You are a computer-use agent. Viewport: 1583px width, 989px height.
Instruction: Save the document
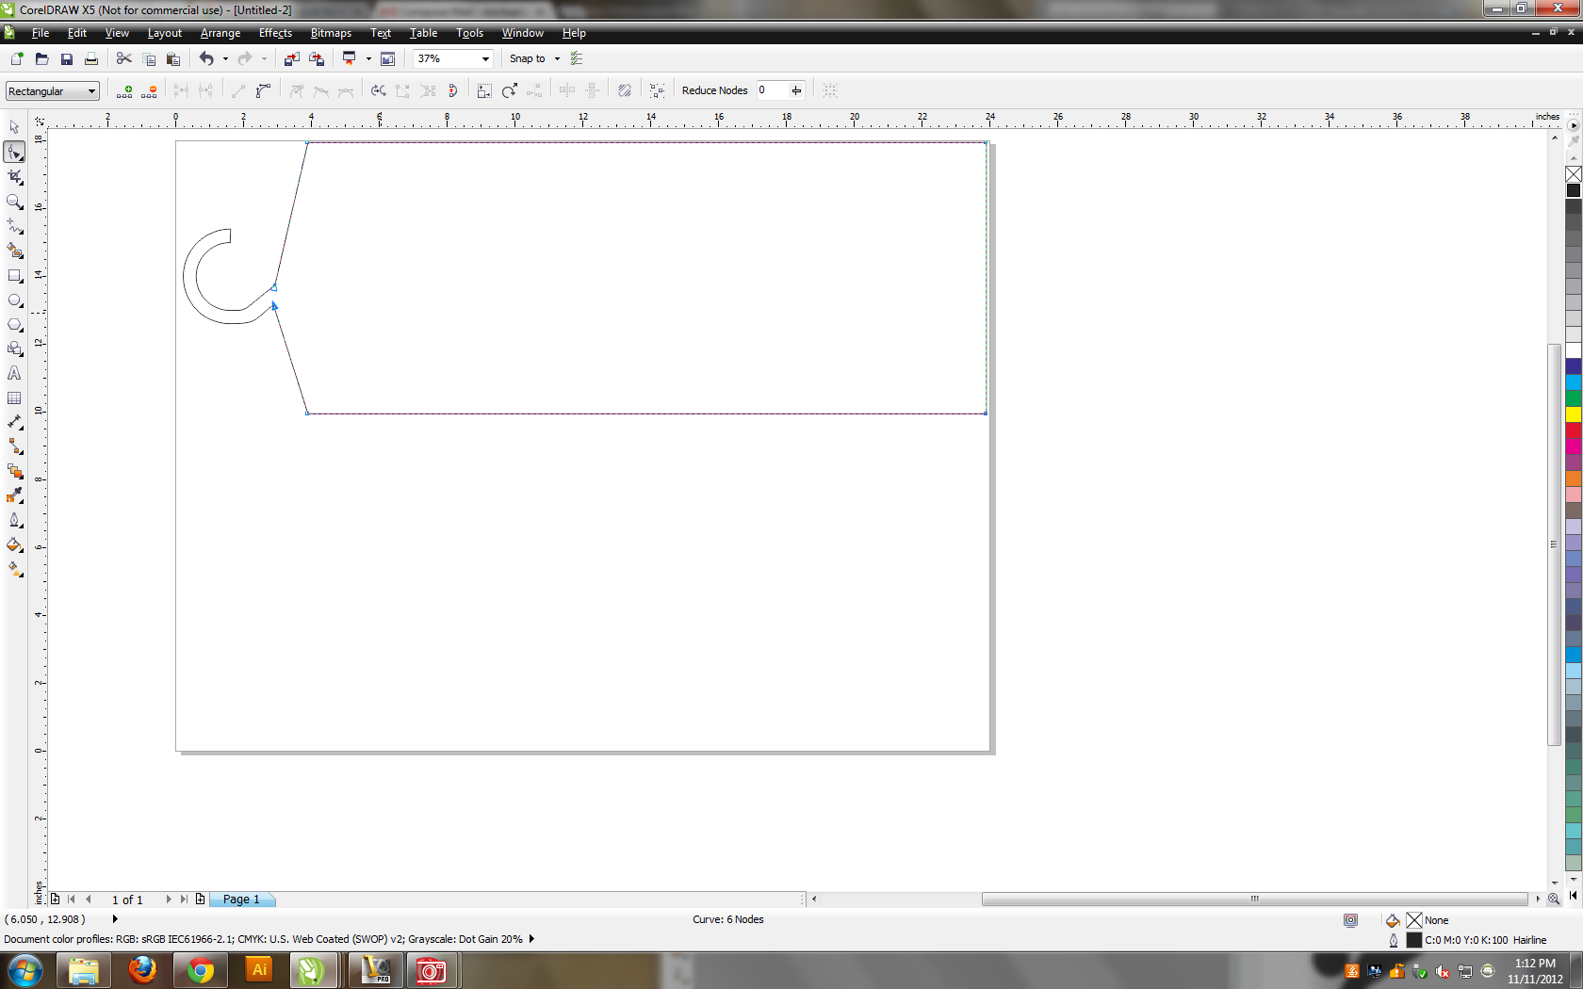66,58
